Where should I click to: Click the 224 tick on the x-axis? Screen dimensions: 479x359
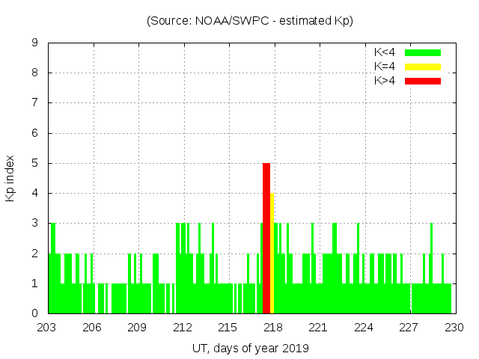coord(364,328)
